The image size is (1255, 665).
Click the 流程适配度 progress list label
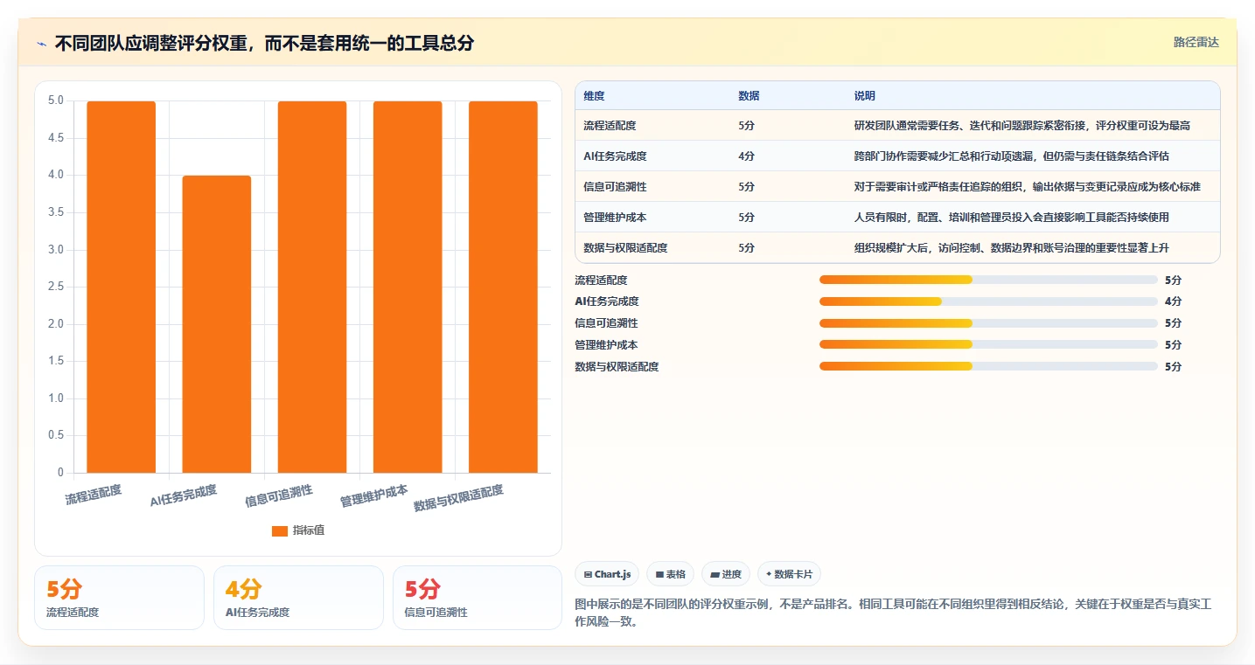(x=601, y=280)
